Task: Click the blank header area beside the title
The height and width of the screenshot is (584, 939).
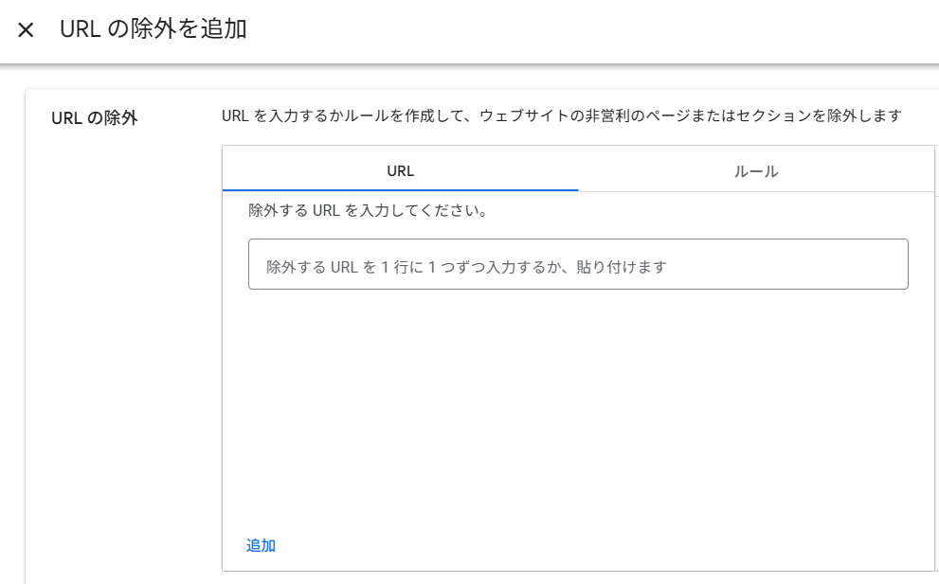Action: click(587, 30)
